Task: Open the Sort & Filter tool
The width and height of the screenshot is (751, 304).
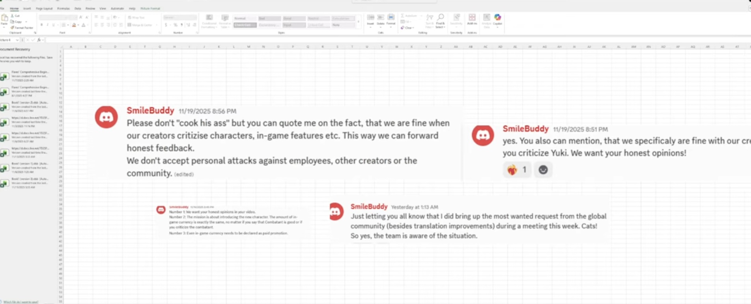Action: (x=430, y=21)
